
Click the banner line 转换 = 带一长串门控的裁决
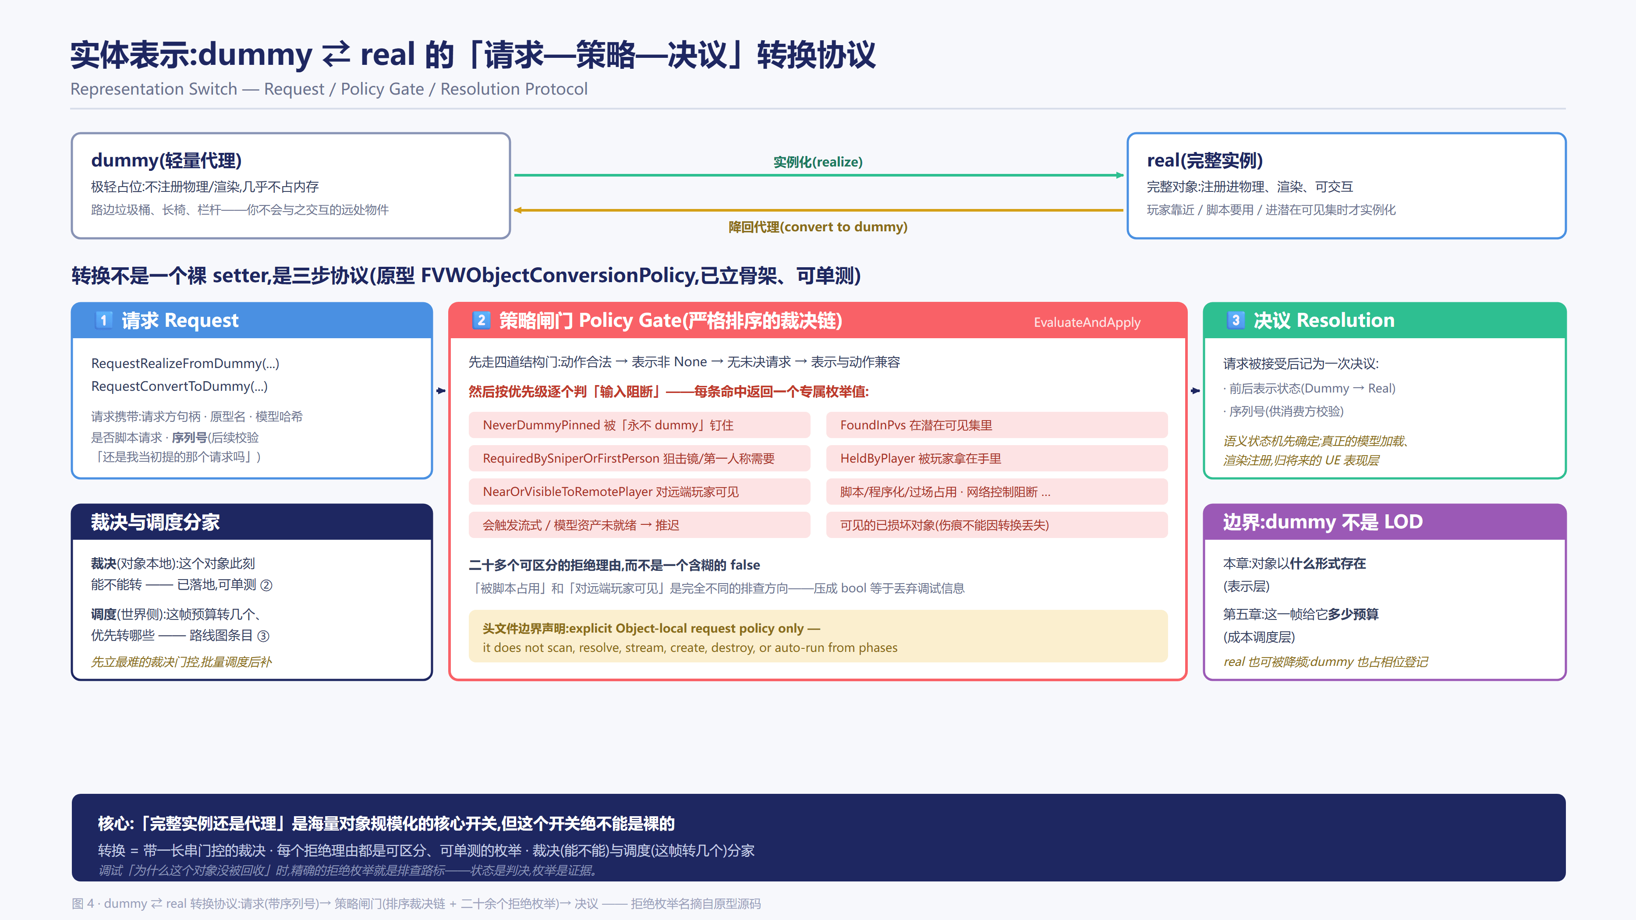click(x=425, y=850)
